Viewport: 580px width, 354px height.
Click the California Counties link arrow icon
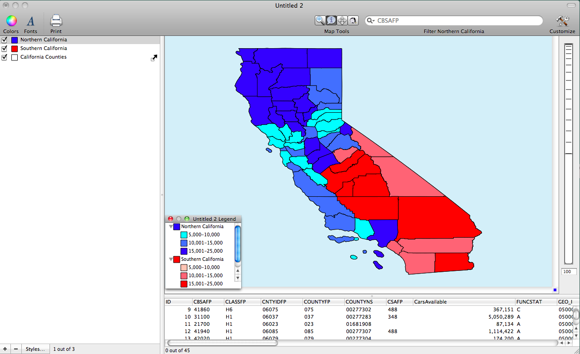point(154,58)
